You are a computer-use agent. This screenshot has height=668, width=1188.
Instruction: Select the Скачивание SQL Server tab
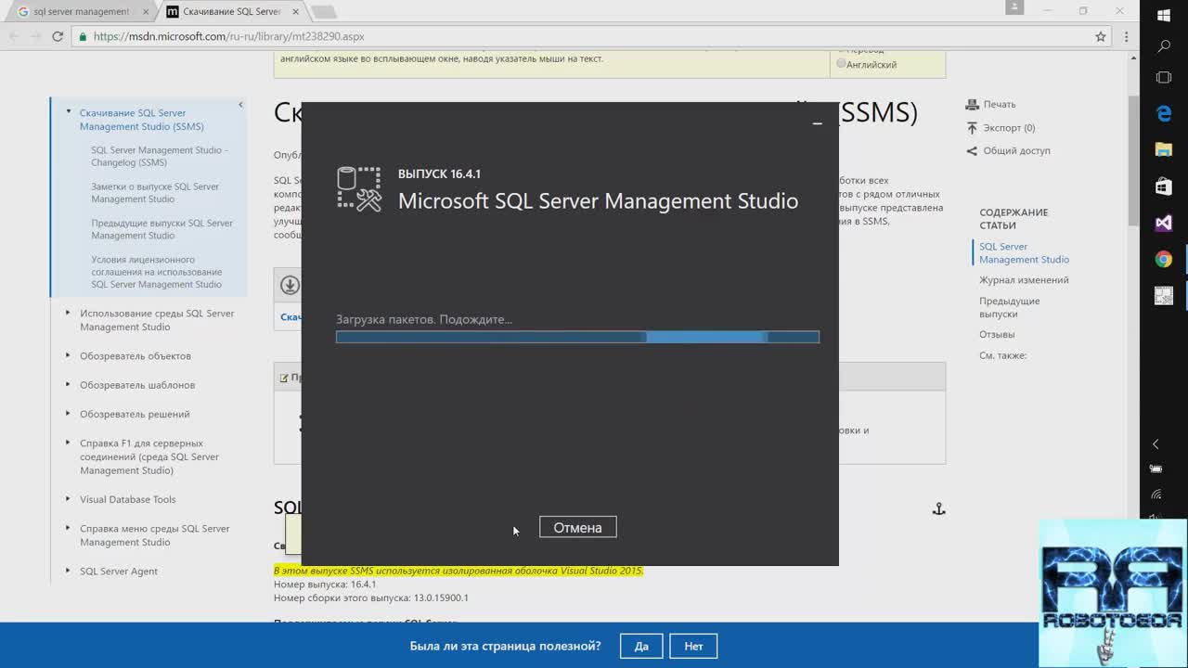click(231, 12)
